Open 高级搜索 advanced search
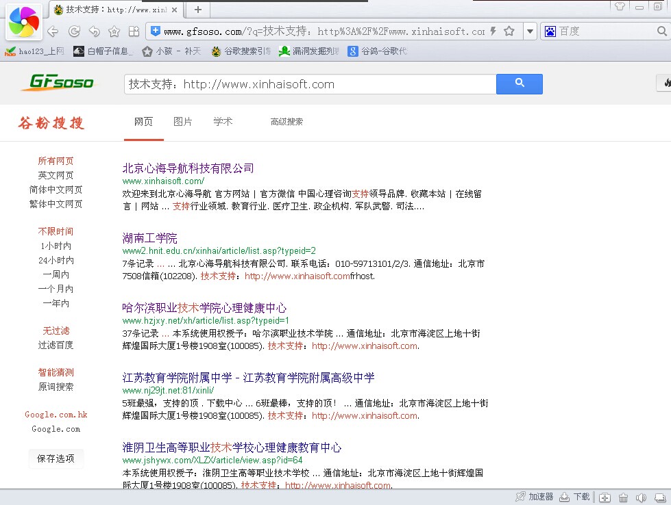The height and width of the screenshot is (505, 671). coord(286,122)
